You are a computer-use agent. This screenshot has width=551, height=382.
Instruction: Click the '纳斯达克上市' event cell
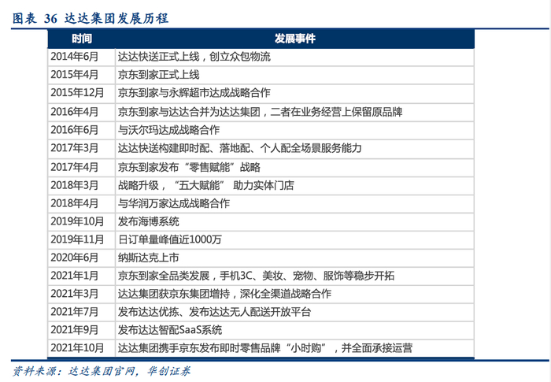294,258
